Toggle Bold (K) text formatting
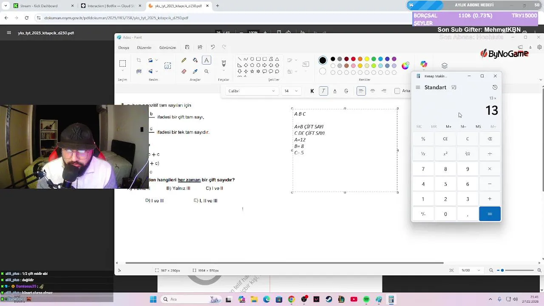544x306 pixels. coord(312,91)
